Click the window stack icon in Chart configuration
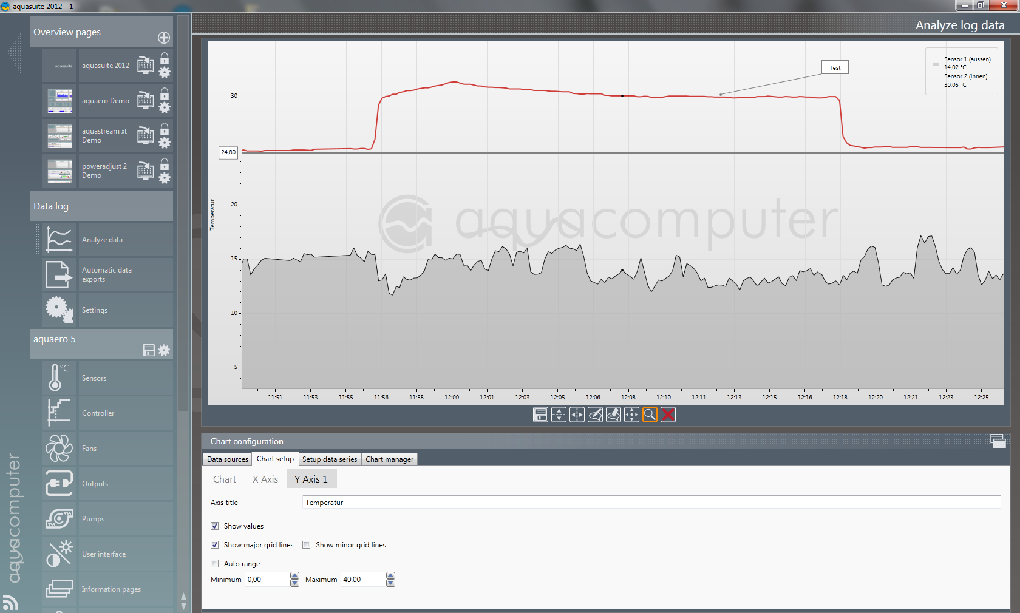The width and height of the screenshot is (1020, 613). (x=998, y=441)
